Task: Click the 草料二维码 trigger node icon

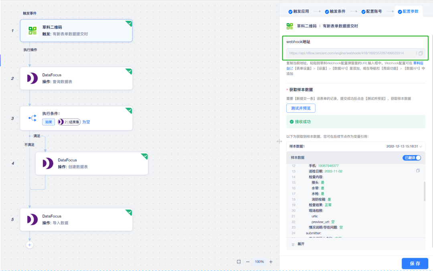Action: tap(32, 30)
